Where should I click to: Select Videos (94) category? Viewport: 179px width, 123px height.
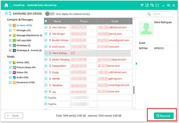point(22,73)
